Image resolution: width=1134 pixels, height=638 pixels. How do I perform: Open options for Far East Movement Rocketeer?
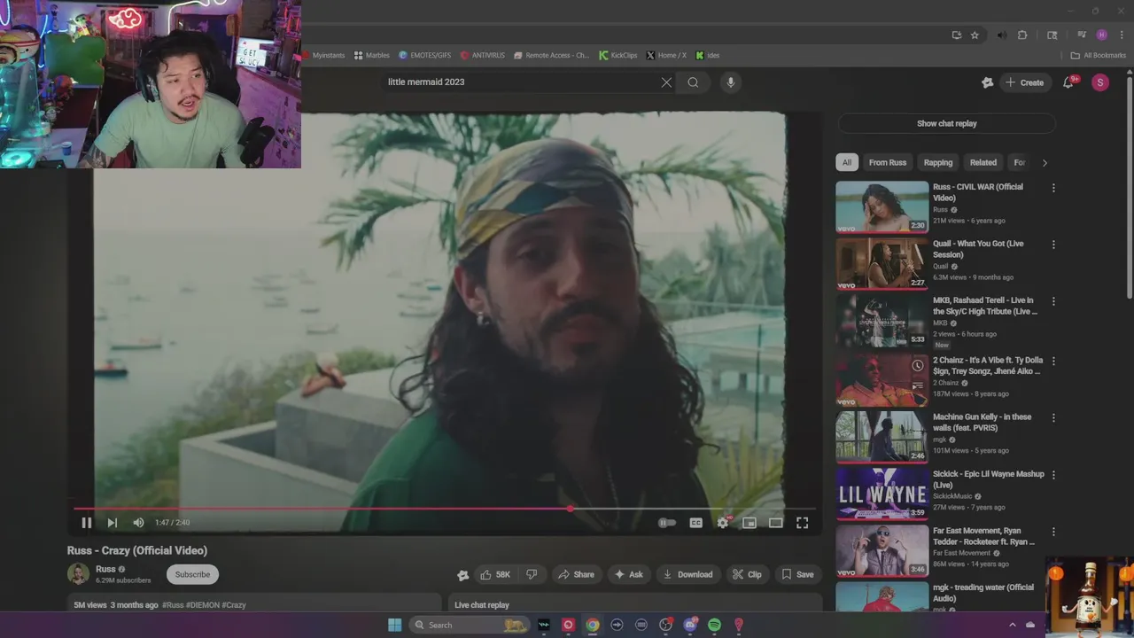click(1053, 533)
